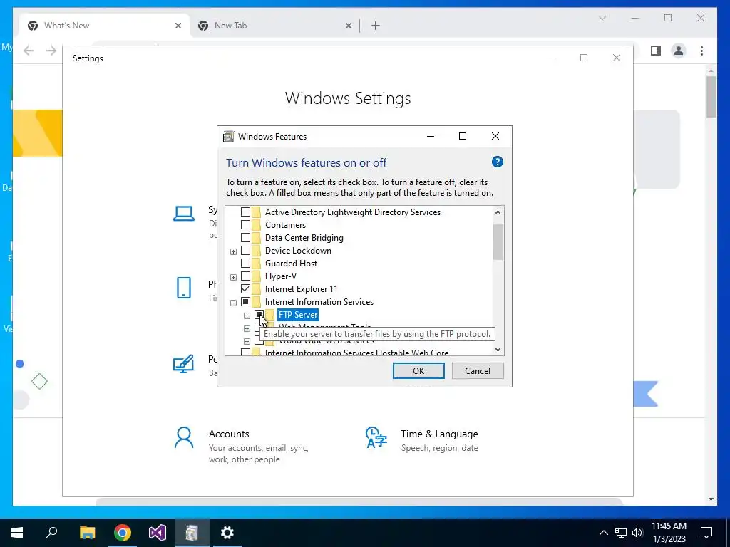
Task: Expand the Hyper-V node
Action: (x=233, y=277)
